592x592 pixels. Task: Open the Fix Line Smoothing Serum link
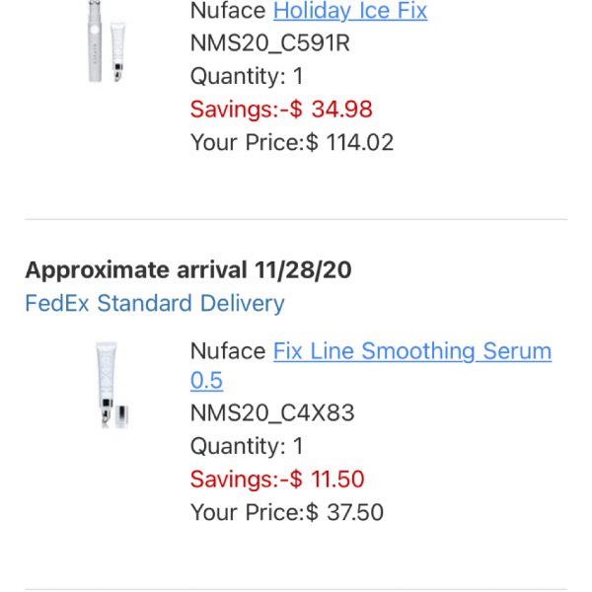(x=412, y=351)
